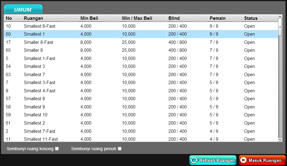Select room Smallest 2
The image size is (287, 166).
pyautogui.click(x=141, y=123)
